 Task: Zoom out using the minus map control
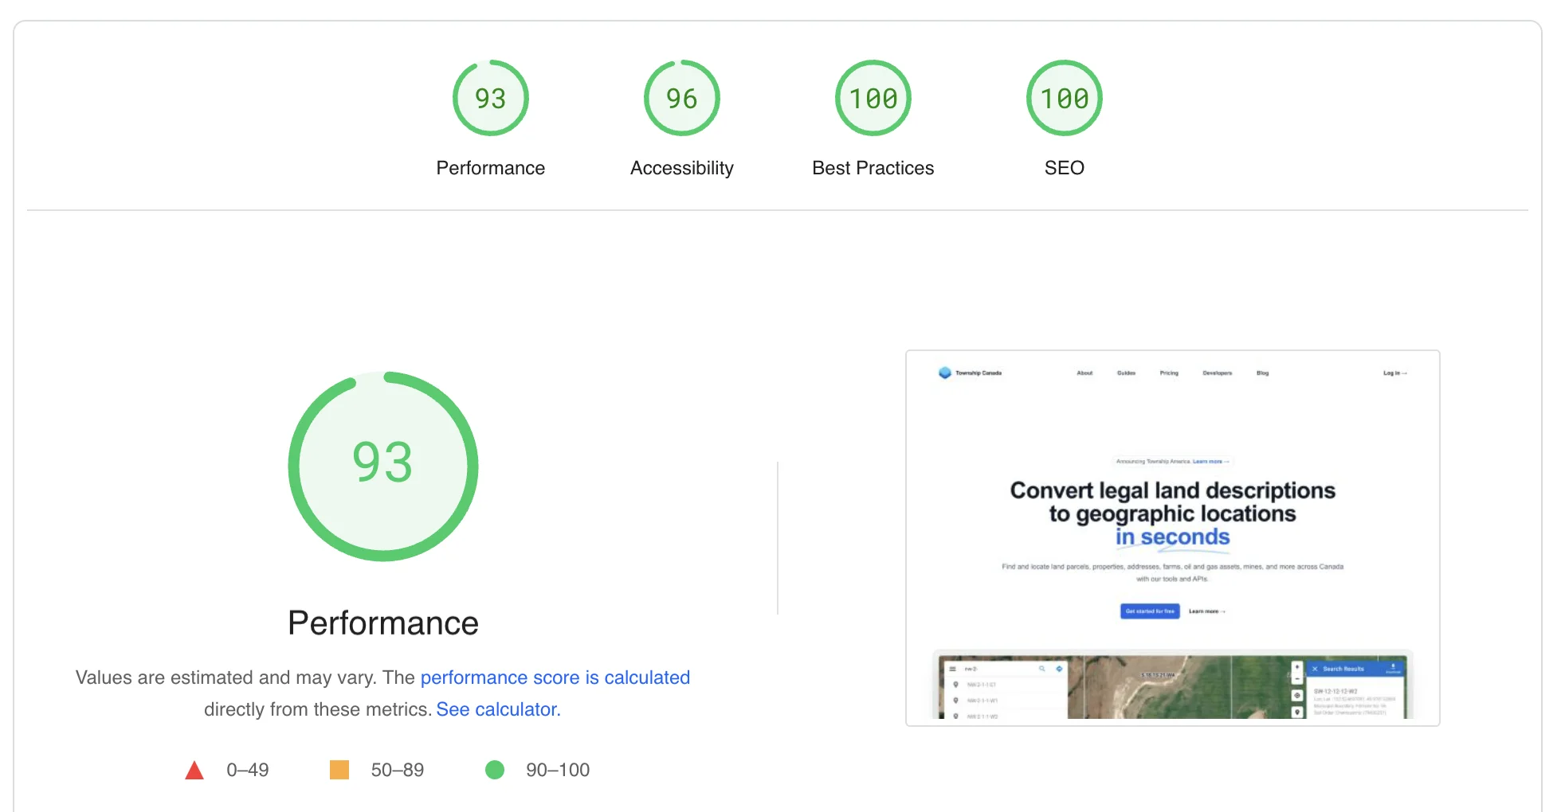pos(1296,680)
